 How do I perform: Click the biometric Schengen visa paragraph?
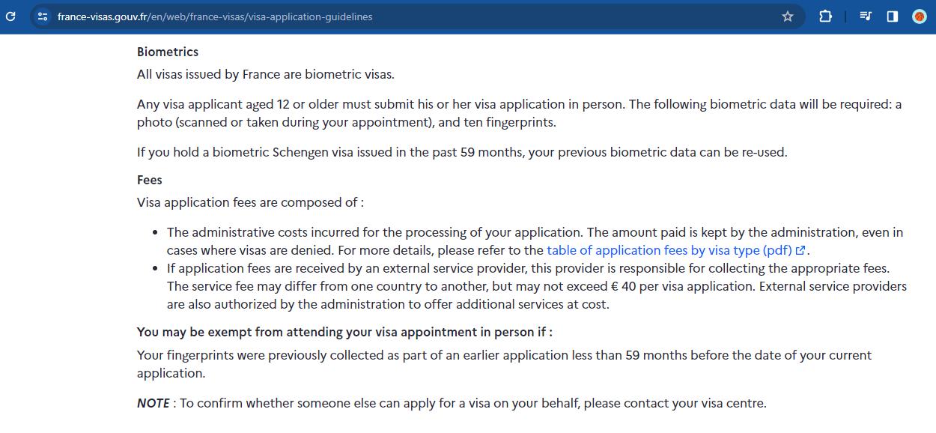462,151
